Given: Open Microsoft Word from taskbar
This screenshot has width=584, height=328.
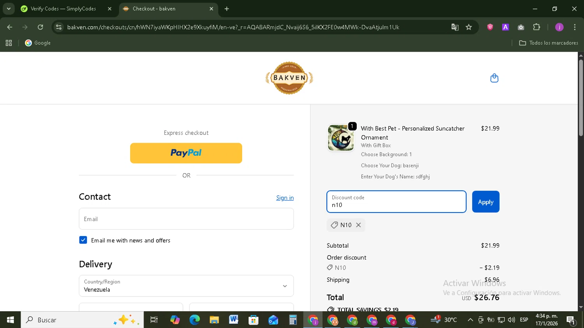Looking at the screenshot, I should [234, 320].
